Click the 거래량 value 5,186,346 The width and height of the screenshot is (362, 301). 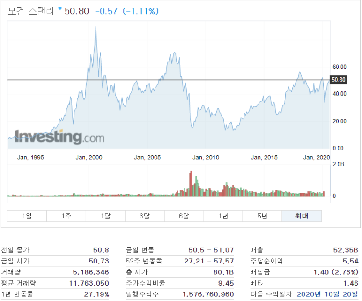point(91,272)
